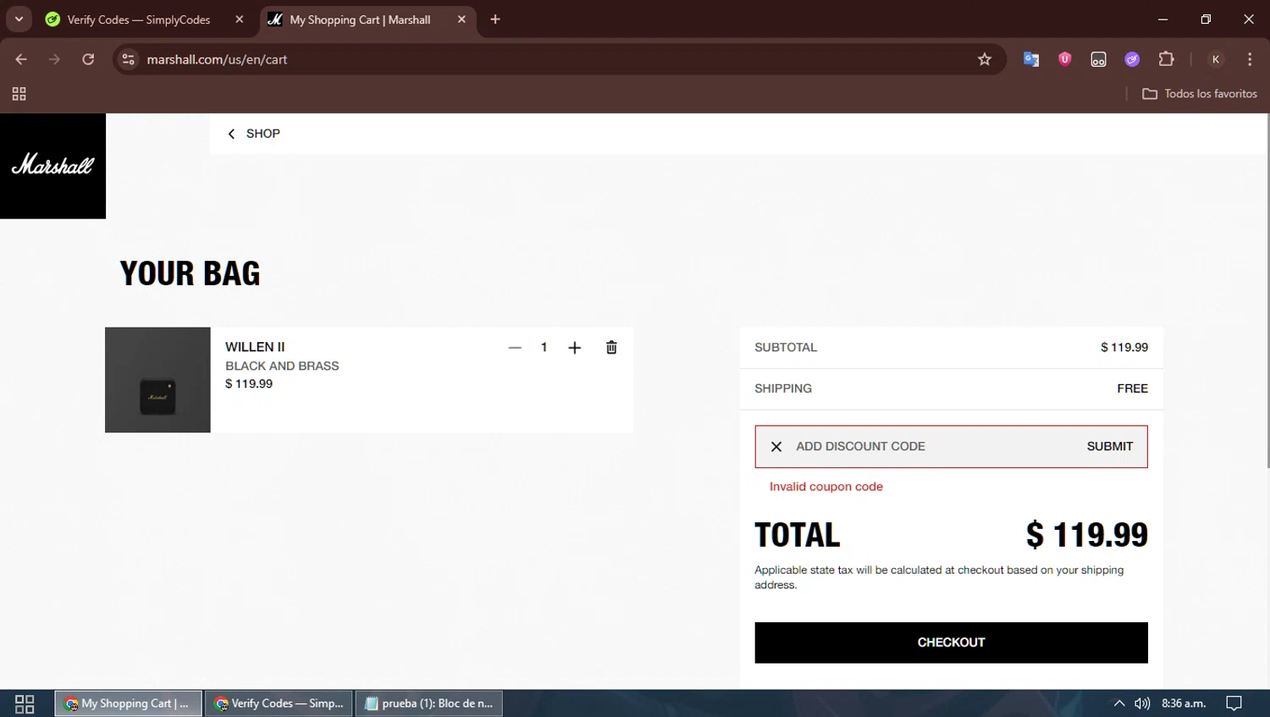The width and height of the screenshot is (1270, 717).
Task: Select the YOUR BAG heading
Action: 190,273
